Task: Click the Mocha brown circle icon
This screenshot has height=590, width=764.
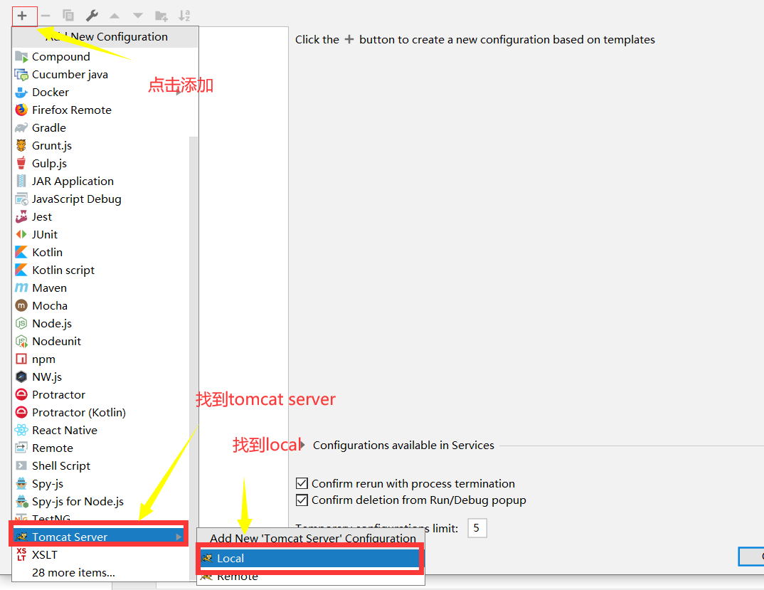Action: click(21, 306)
